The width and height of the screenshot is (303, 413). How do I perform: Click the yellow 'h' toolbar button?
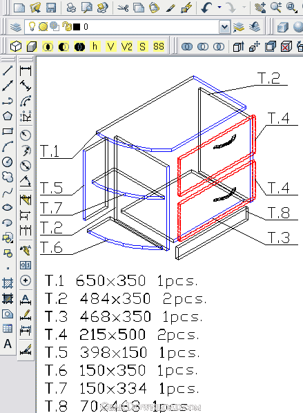click(95, 47)
